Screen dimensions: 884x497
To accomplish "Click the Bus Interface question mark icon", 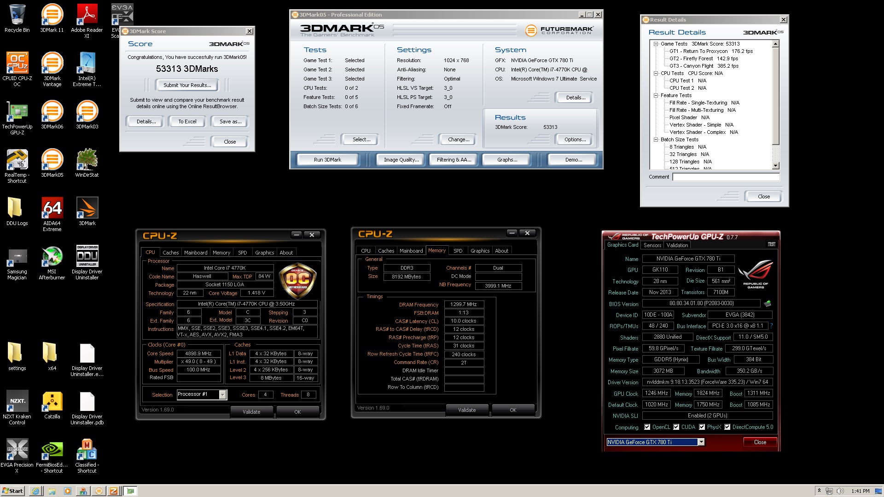I will (x=771, y=326).
